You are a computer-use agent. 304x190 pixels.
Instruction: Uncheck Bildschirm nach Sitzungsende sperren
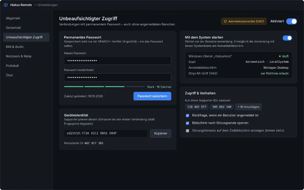coord(187,123)
